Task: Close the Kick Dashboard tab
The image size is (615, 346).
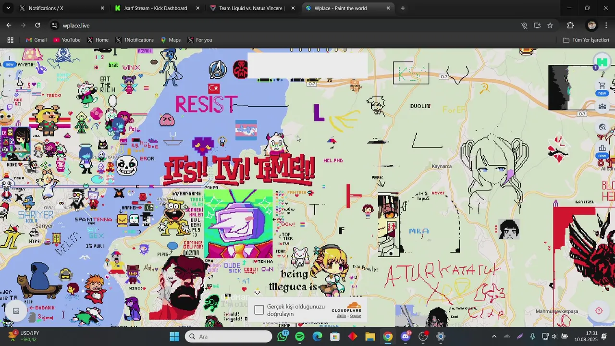Action: (x=197, y=8)
